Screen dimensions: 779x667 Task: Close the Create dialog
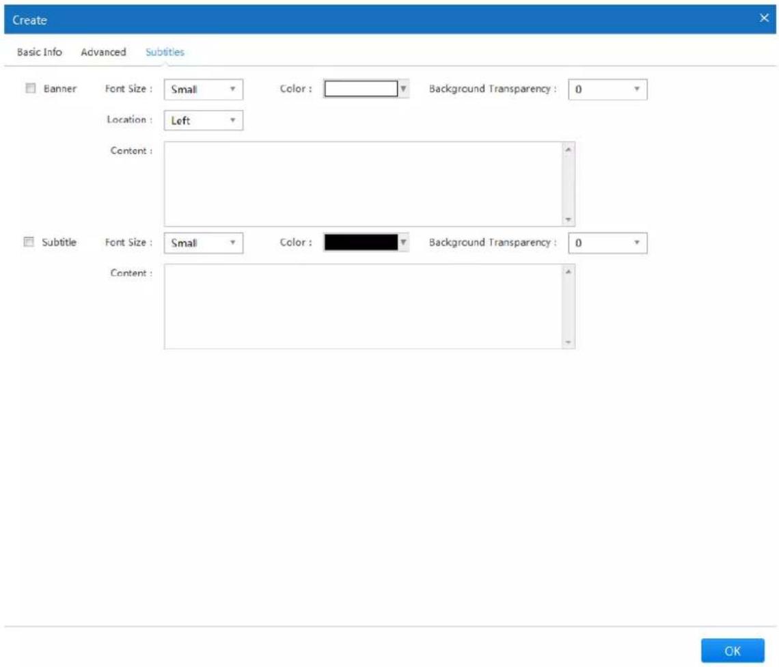[x=764, y=18]
